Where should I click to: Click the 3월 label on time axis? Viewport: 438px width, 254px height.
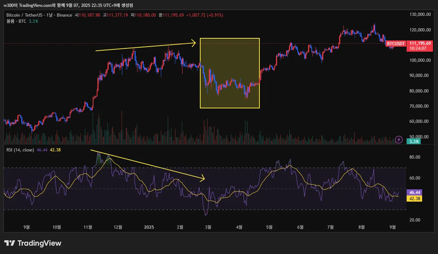[x=208, y=227]
